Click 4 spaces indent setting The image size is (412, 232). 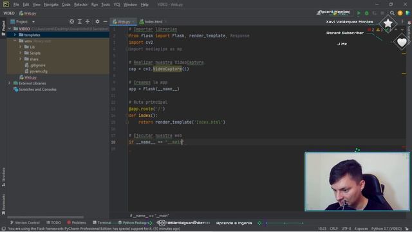[361, 229]
